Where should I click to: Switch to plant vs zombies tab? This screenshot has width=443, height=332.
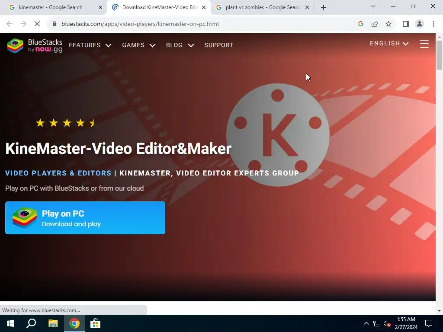click(263, 7)
